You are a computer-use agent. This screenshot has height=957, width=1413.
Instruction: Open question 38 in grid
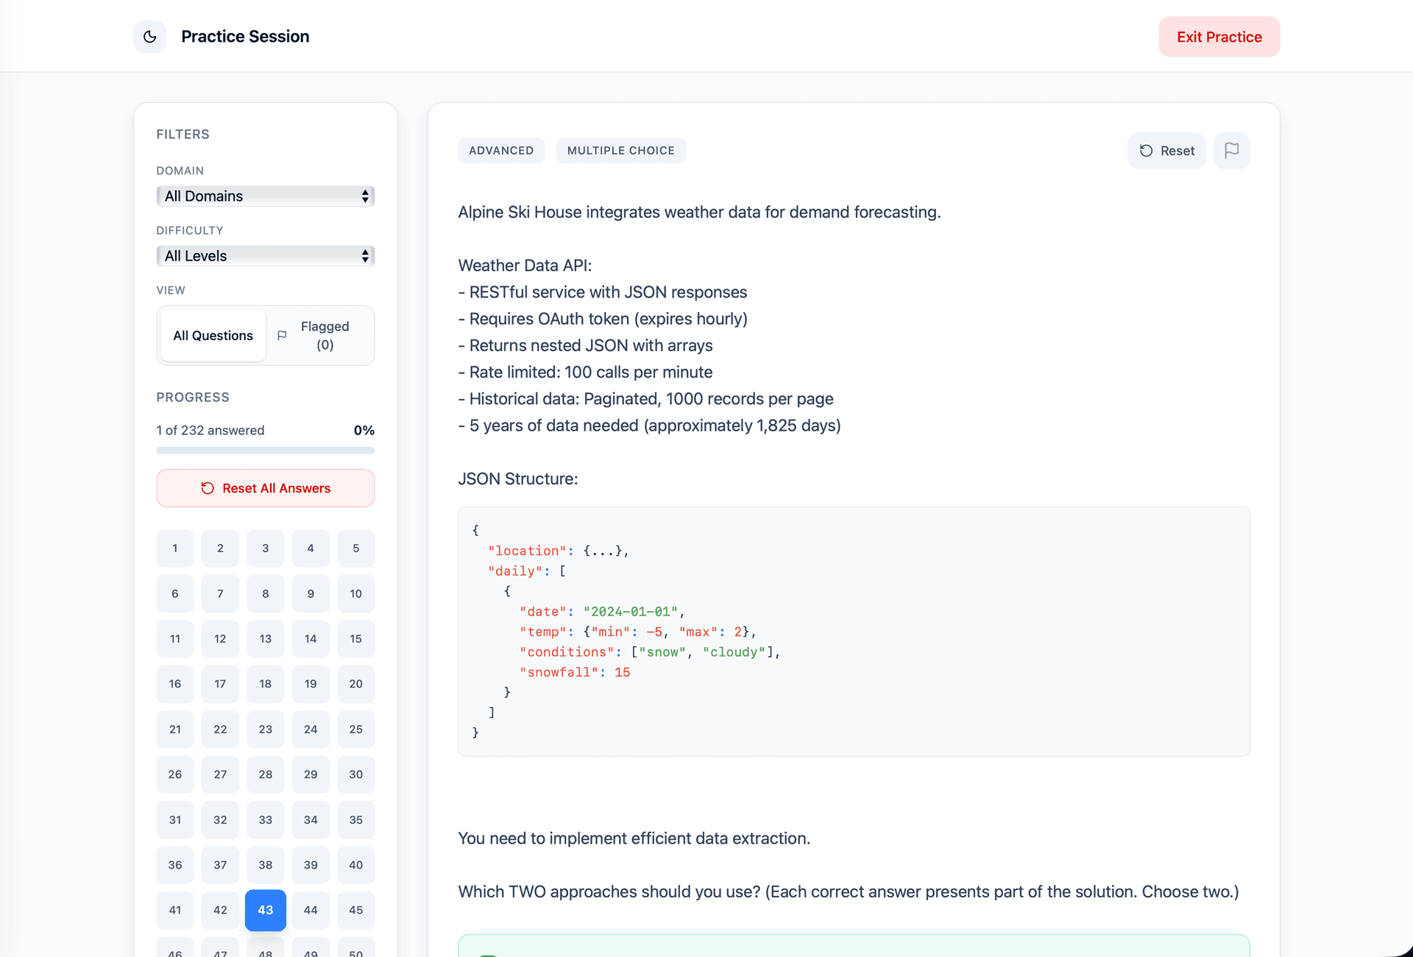coord(266,865)
